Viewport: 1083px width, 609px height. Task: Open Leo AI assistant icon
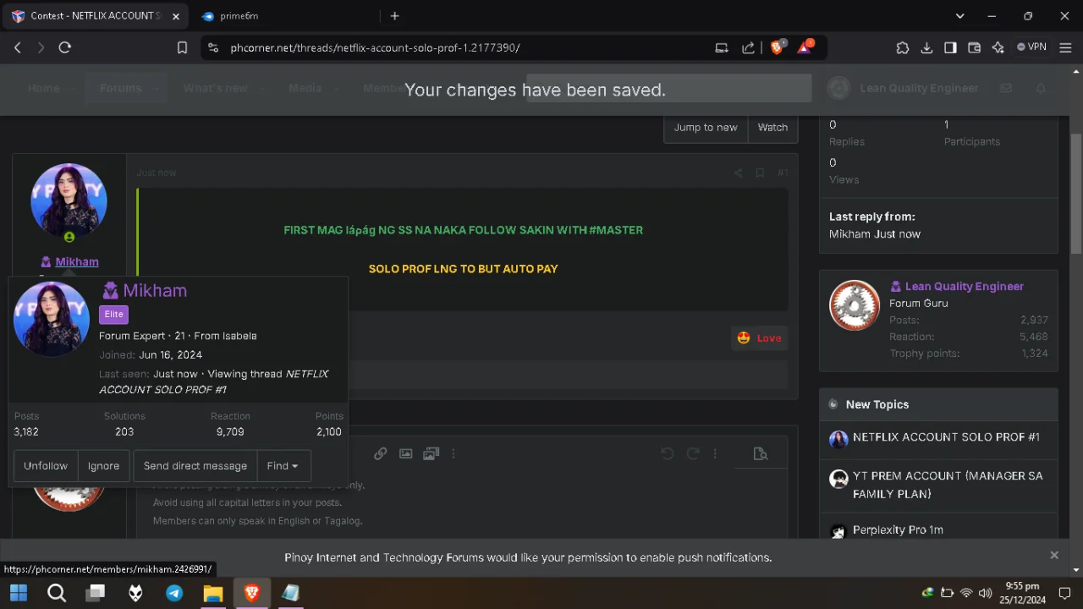point(998,48)
